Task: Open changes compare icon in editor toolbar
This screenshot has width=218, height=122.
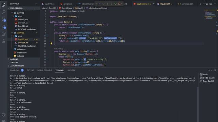Action: [207, 4]
